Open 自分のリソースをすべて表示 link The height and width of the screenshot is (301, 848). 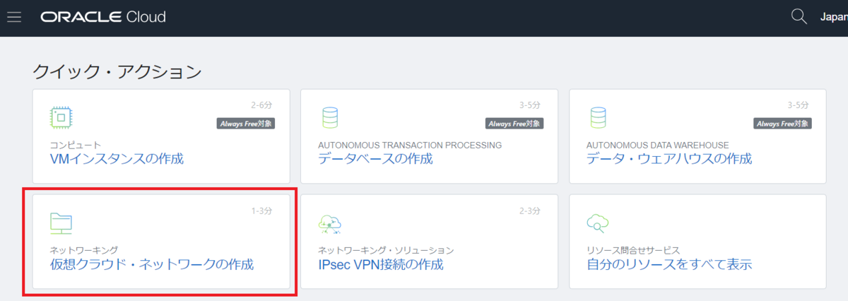tap(669, 265)
